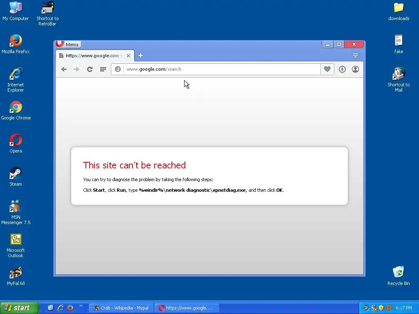The height and width of the screenshot is (314, 419).
Task: Click the first system tray icon
Action: coord(366,308)
